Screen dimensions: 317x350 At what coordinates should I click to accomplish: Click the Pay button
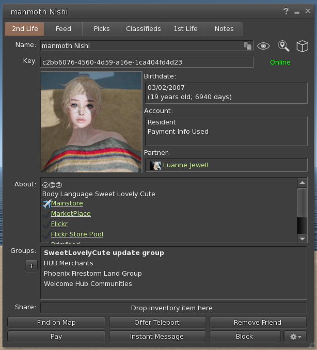(56, 337)
